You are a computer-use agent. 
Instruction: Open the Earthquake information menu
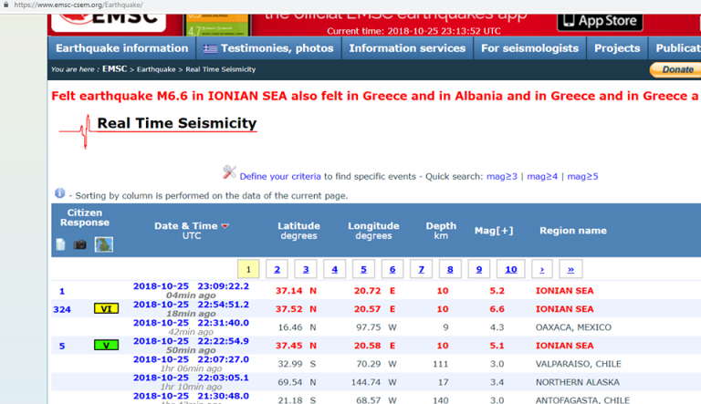pos(121,48)
